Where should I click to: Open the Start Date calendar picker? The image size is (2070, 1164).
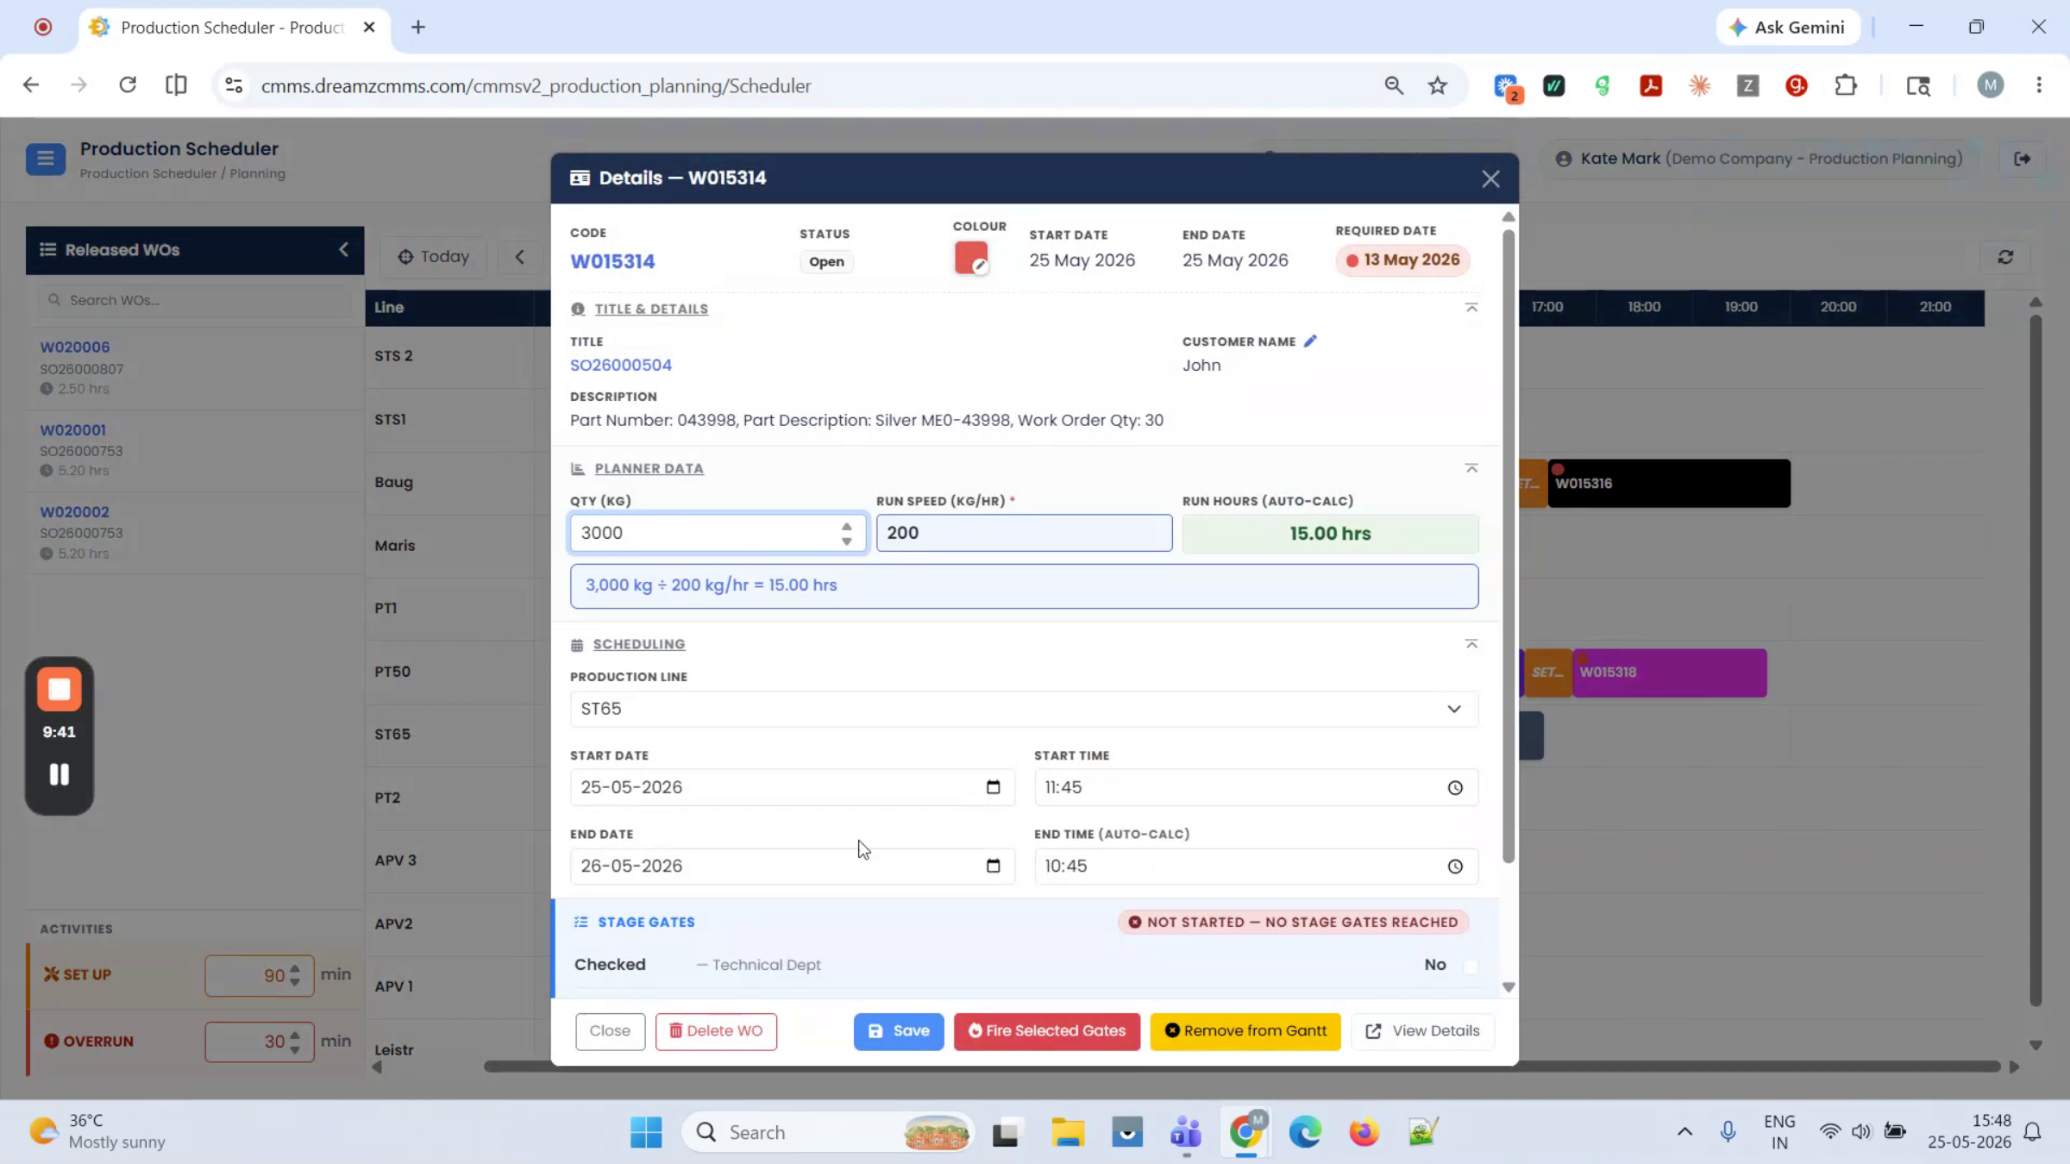(993, 787)
